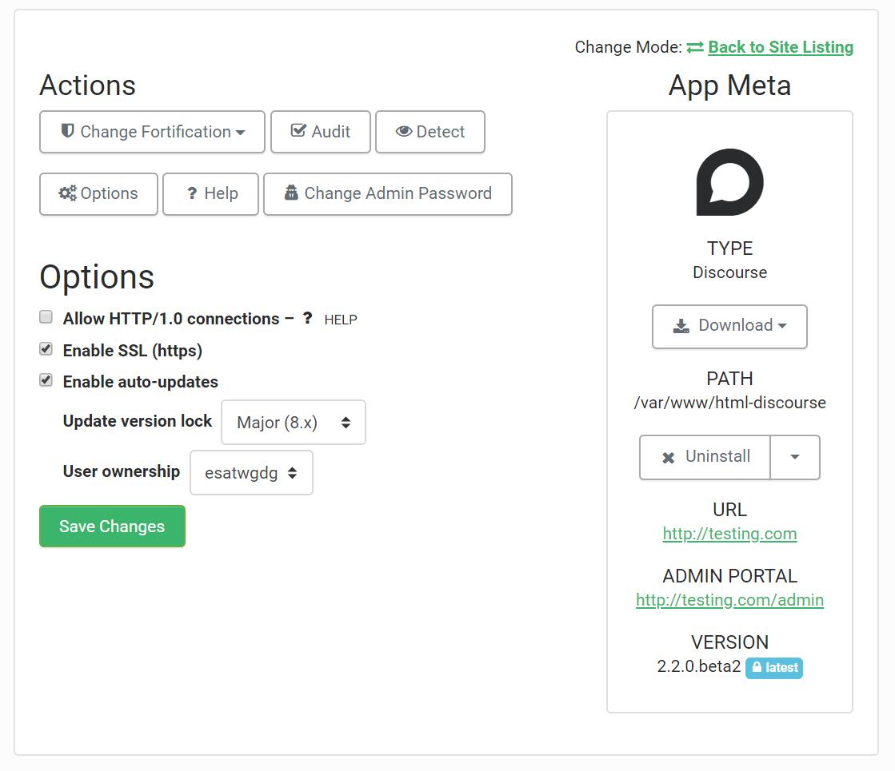Screen dimensions: 895x771
Task: Expand the Uninstall caret dropdown
Action: click(x=795, y=457)
